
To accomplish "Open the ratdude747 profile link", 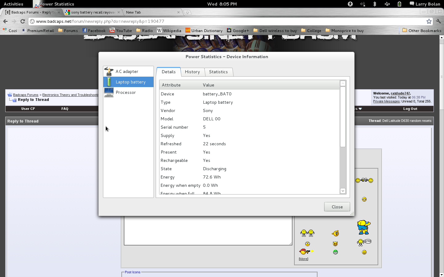I will click(400, 93).
